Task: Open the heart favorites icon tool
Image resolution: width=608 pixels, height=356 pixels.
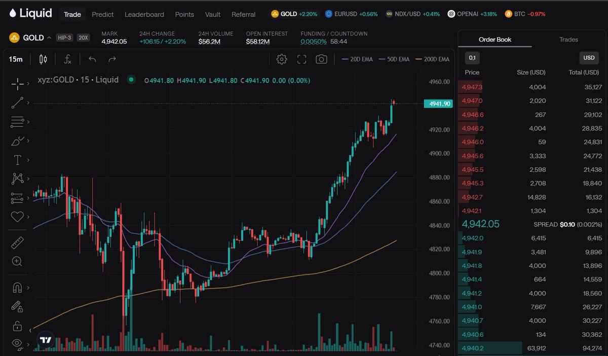Action: click(17, 217)
